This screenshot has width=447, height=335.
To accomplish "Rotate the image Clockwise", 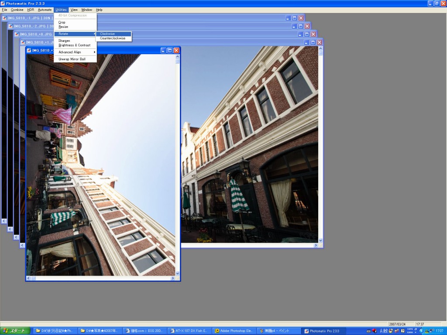I will tap(114, 34).
